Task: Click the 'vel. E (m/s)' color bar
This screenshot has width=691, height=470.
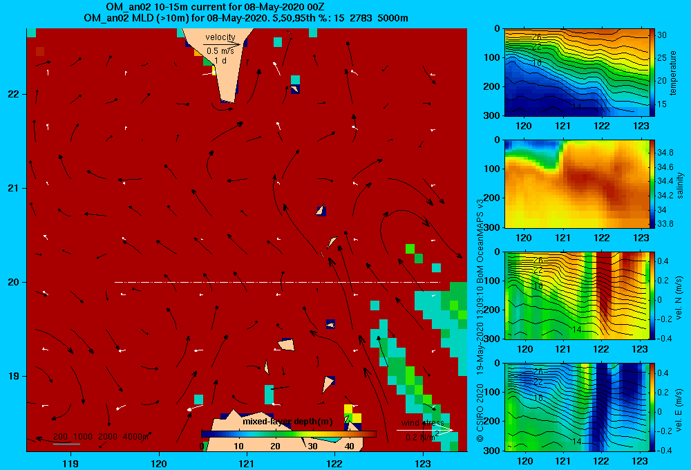Action: 652,407
